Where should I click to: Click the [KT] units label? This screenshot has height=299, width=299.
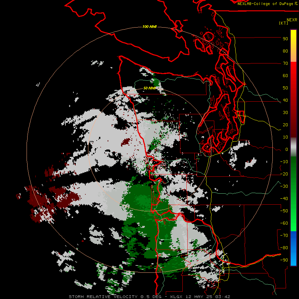pos(284,23)
